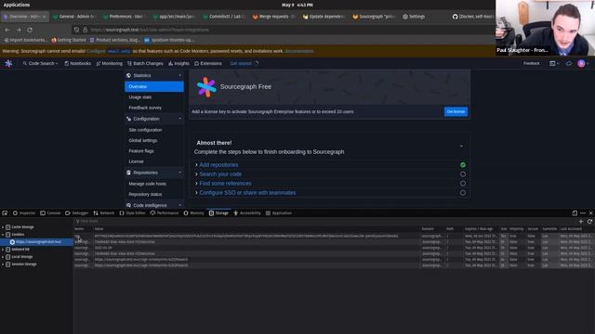
Task: Expand the Cache Storage tree node
Action: click(x=3, y=227)
